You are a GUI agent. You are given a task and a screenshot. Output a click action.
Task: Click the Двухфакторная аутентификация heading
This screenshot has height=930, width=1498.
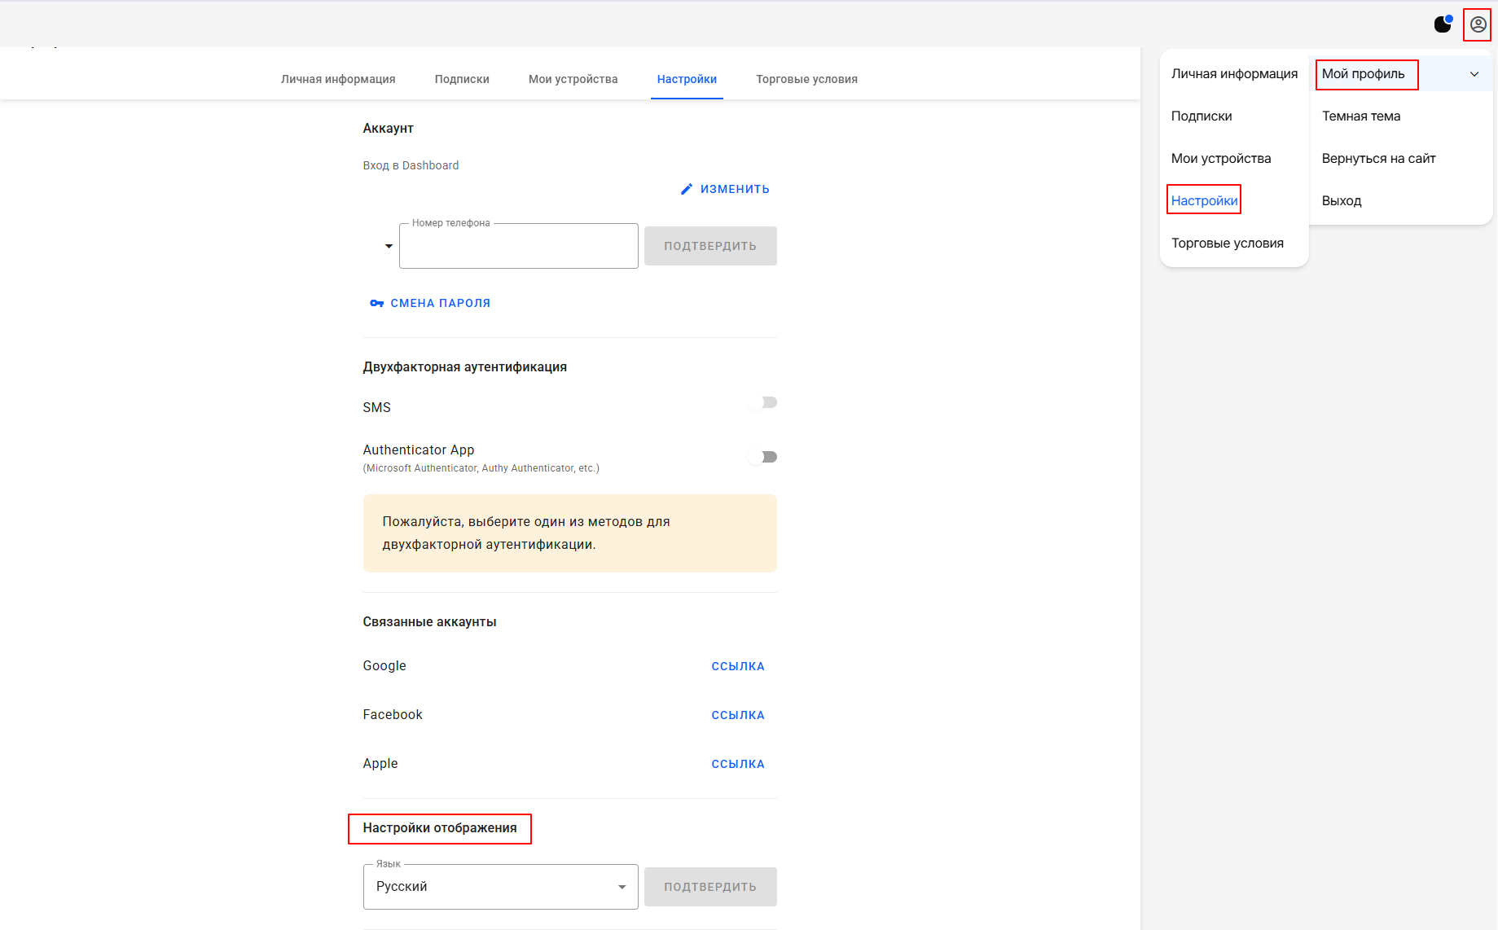tap(465, 367)
